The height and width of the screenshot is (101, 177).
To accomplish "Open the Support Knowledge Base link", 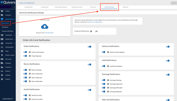I will tap(94, 22).
